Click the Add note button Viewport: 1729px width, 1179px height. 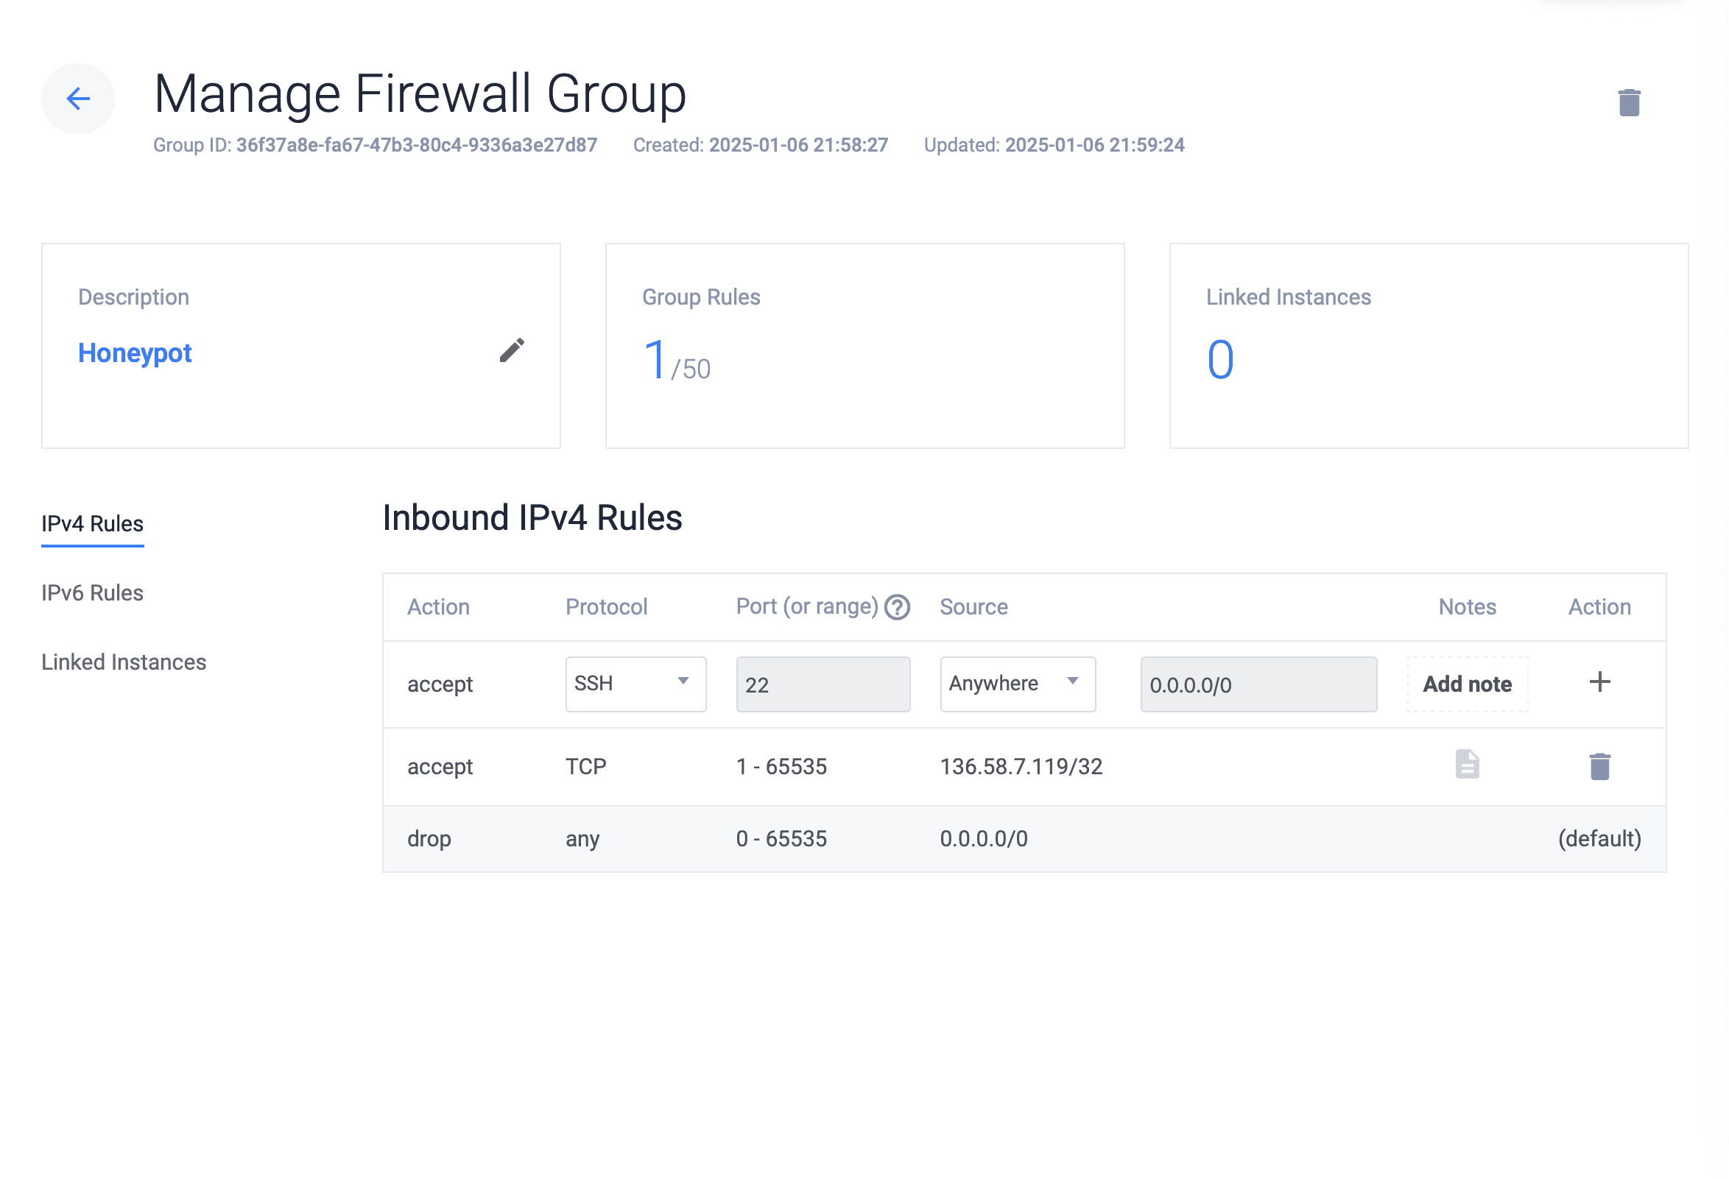(1467, 684)
